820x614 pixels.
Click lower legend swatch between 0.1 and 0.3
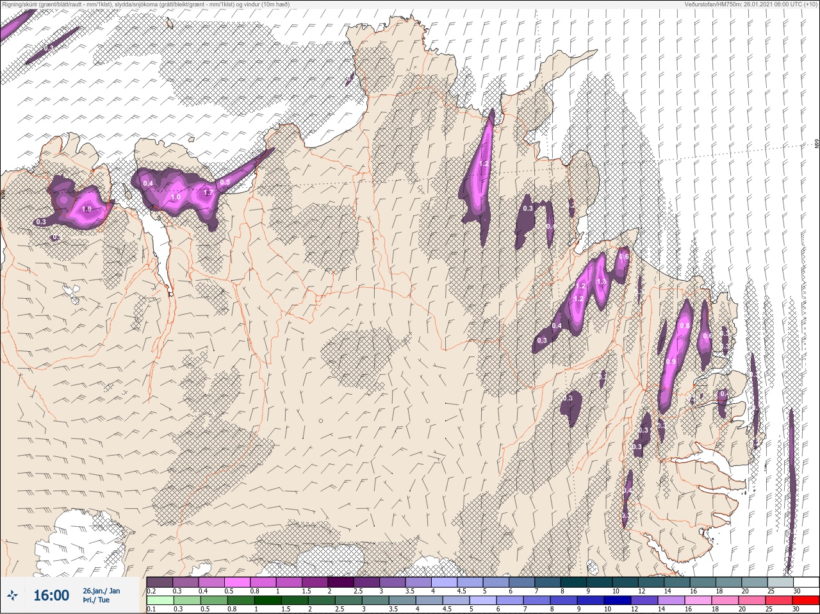pyautogui.click(x=160, y=601)
